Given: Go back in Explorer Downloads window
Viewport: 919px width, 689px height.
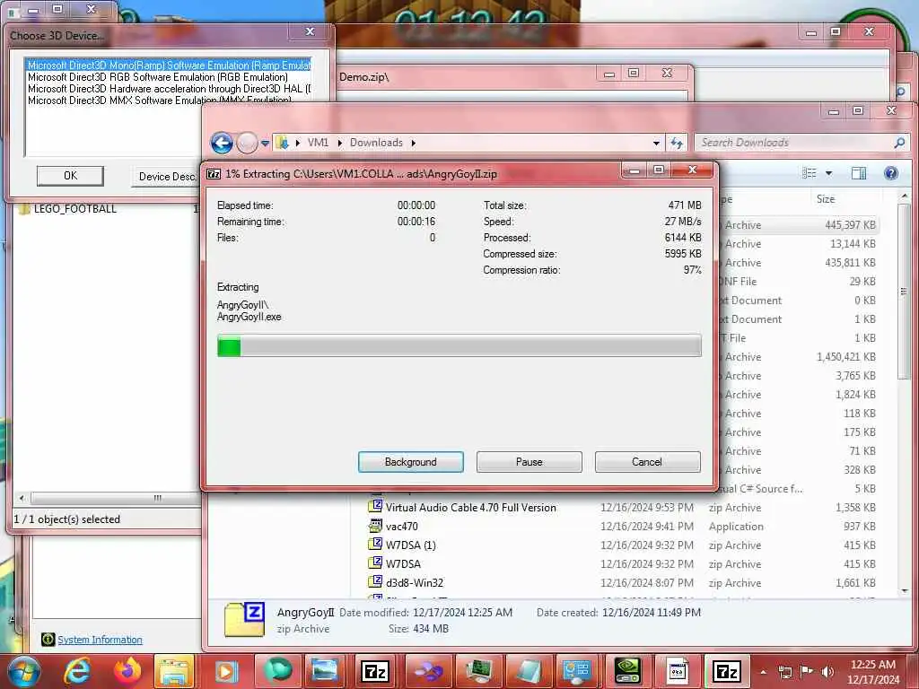Looking at the screenshot, I should point(222,143).
